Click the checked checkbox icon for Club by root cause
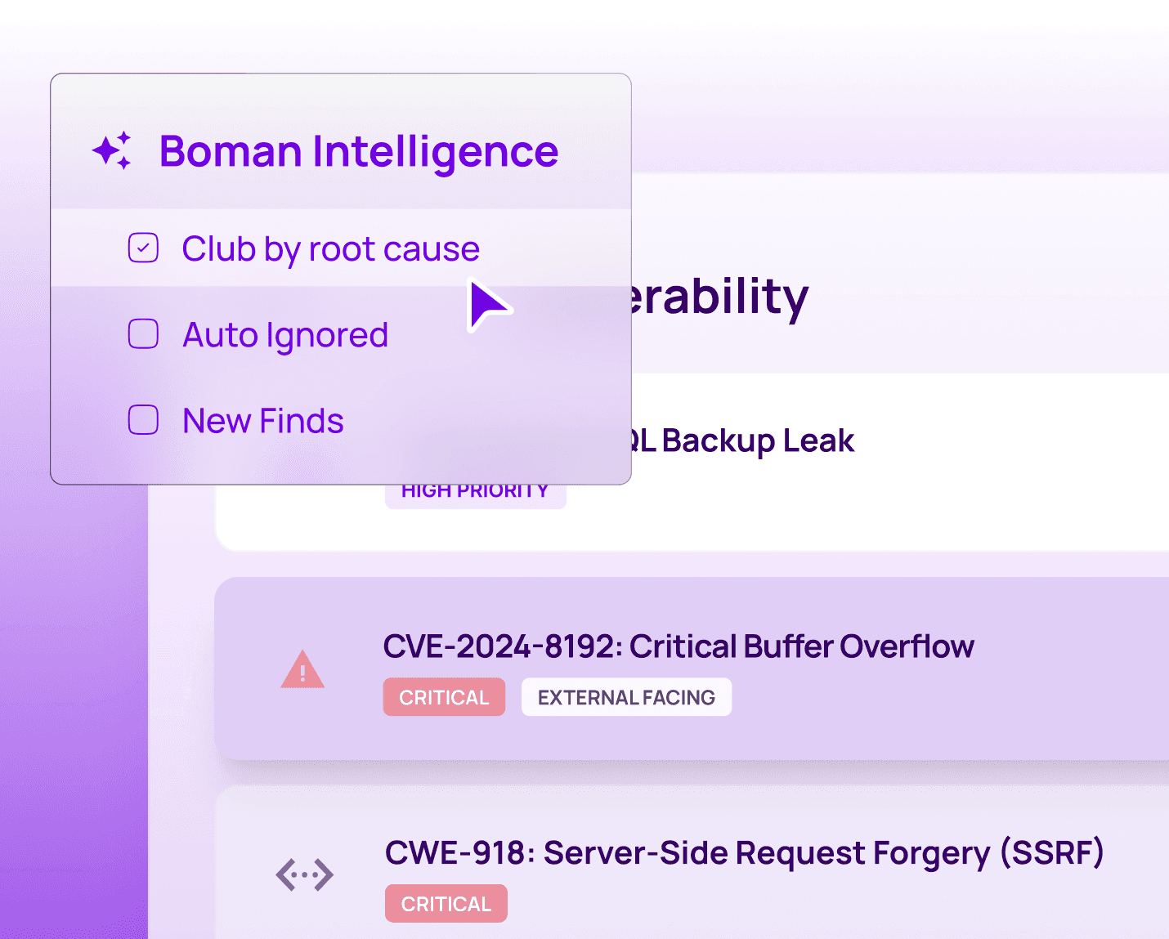The image size is (1169, 939). tap(143, 247)
